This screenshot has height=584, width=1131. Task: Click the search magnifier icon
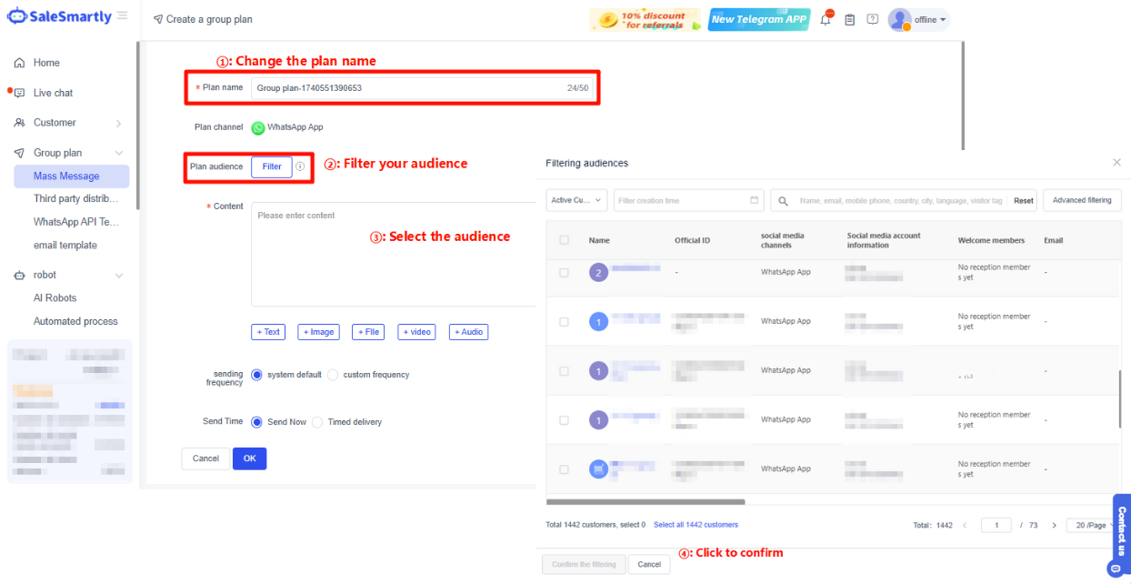tap(783, 201)
